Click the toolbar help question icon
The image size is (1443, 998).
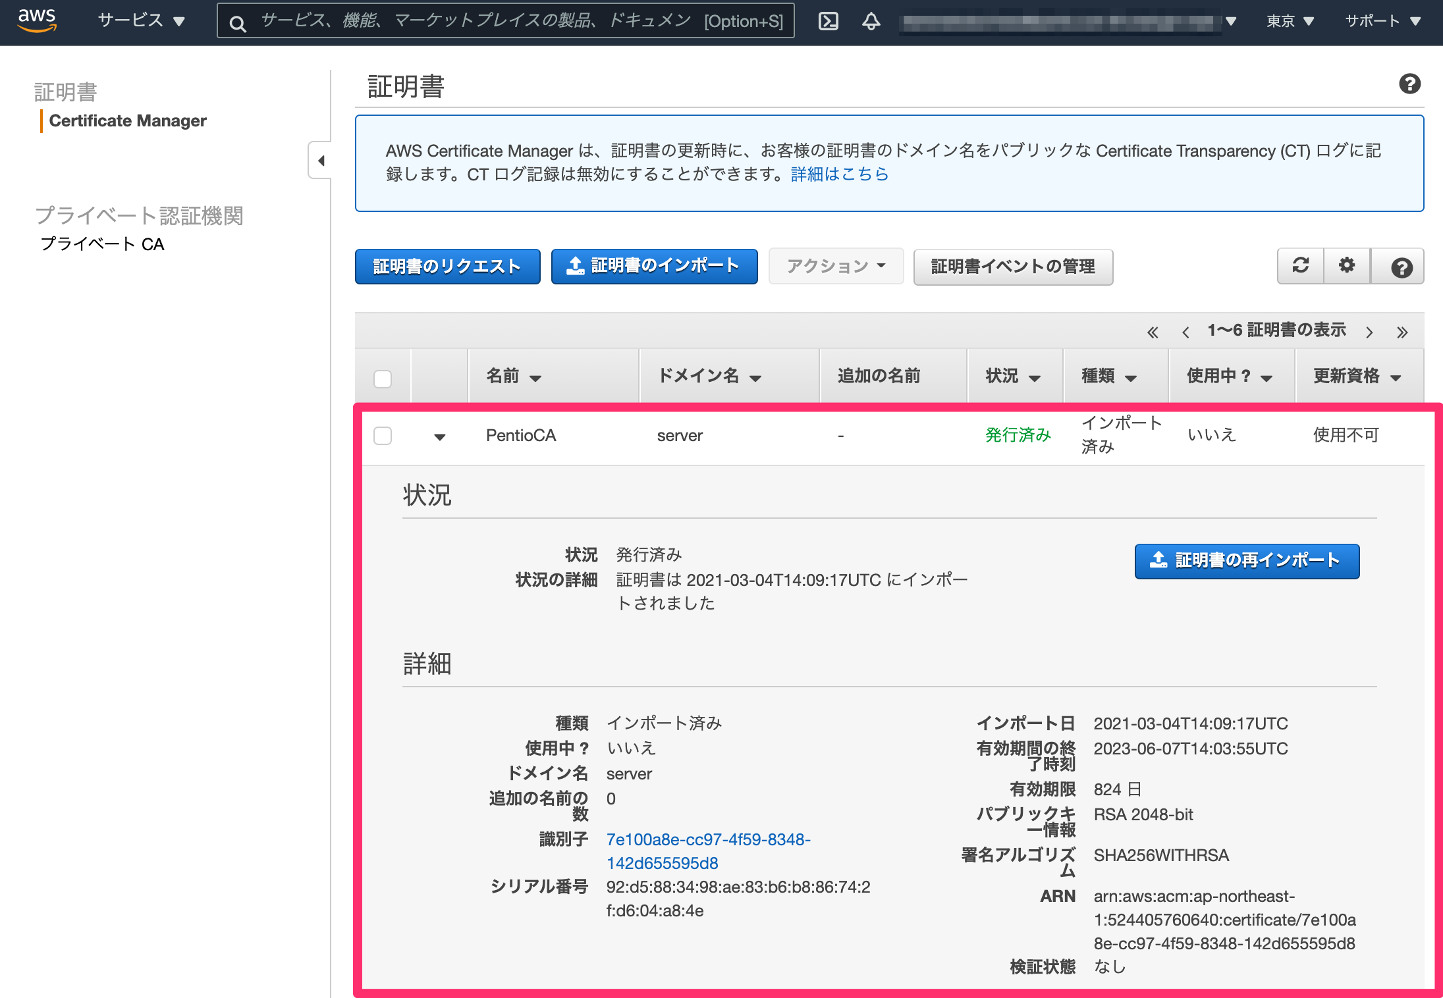[1401, 267]
